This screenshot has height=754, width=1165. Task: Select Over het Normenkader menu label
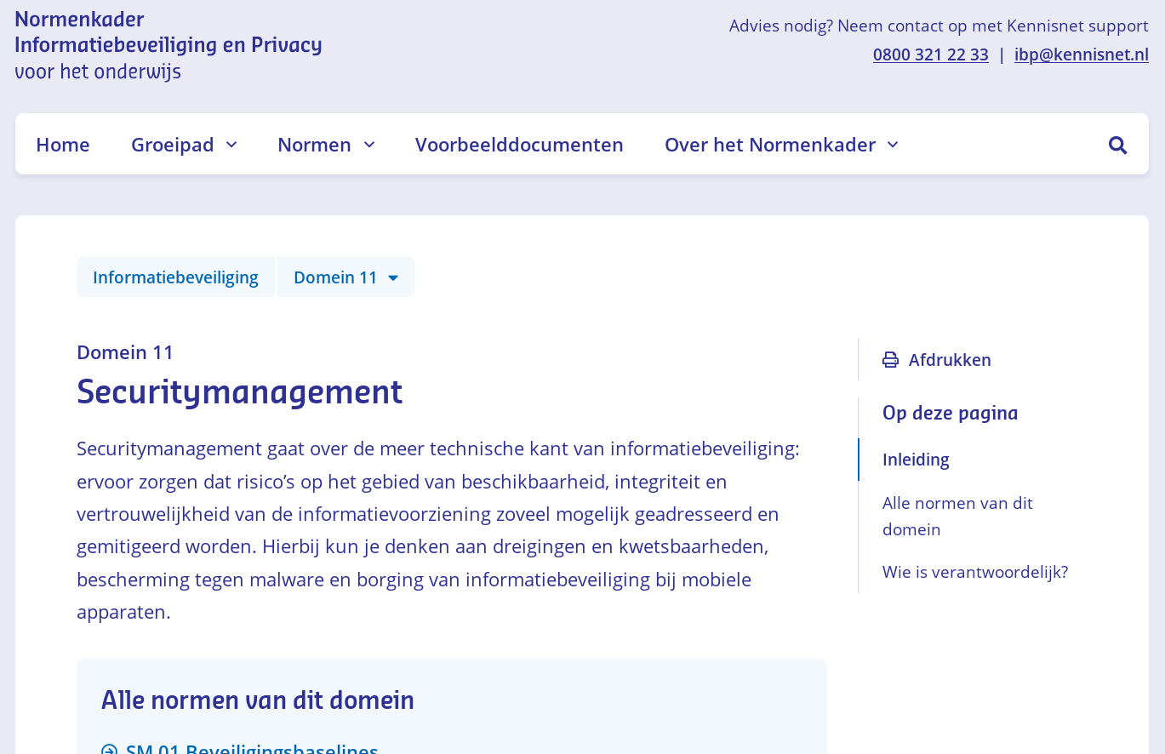(x=769, y=145)
